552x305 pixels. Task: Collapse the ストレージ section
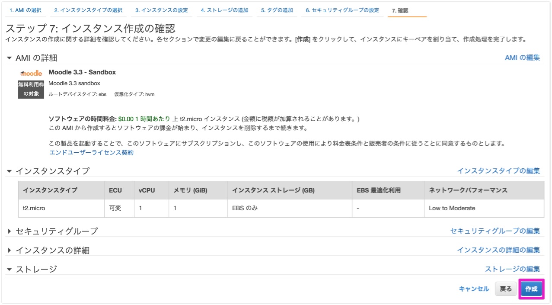(10, 270)
